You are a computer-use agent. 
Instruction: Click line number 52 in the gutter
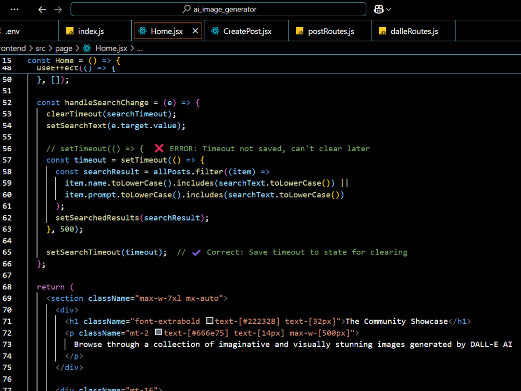pyautogui.click(x=7, y=102)
